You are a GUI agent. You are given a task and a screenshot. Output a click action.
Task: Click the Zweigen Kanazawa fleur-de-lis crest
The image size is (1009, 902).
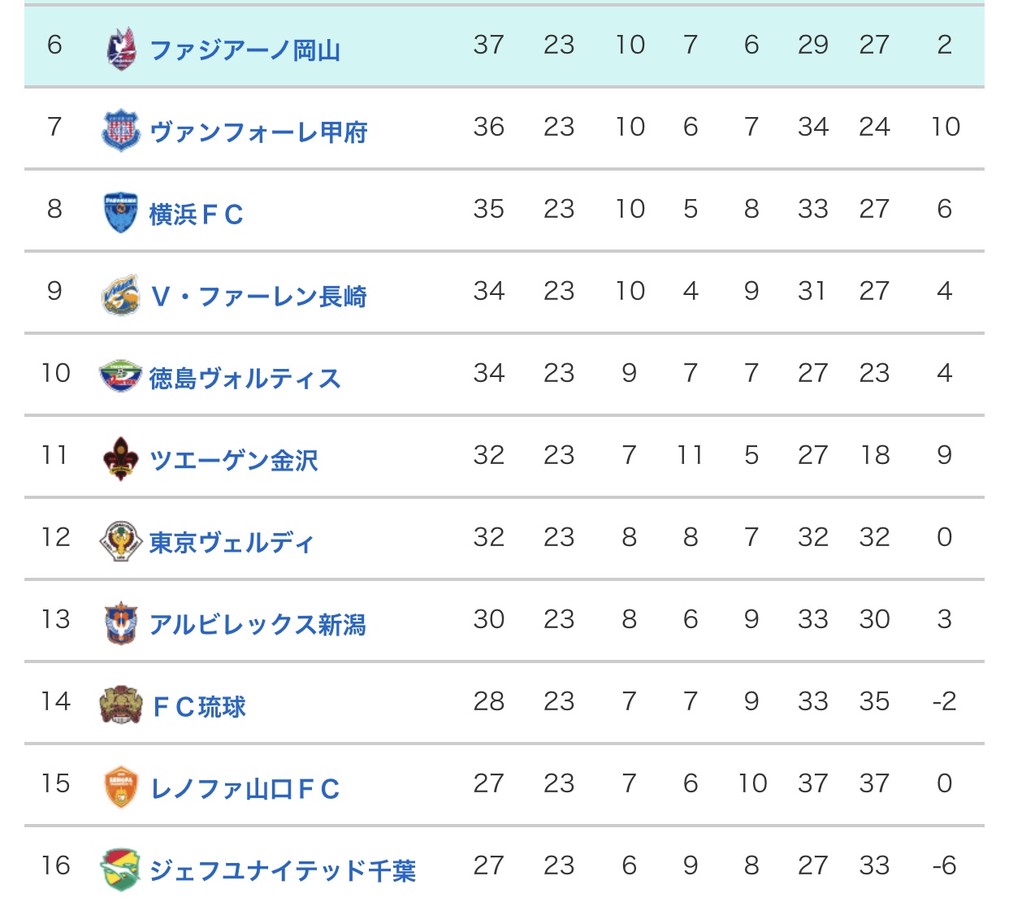click(x=121, y=458)
